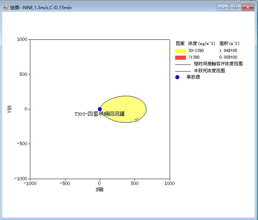The height and width of the screenshot is (220, 258).
Task: Click the -500 tick label on X axis
Action: coord(65,184)
